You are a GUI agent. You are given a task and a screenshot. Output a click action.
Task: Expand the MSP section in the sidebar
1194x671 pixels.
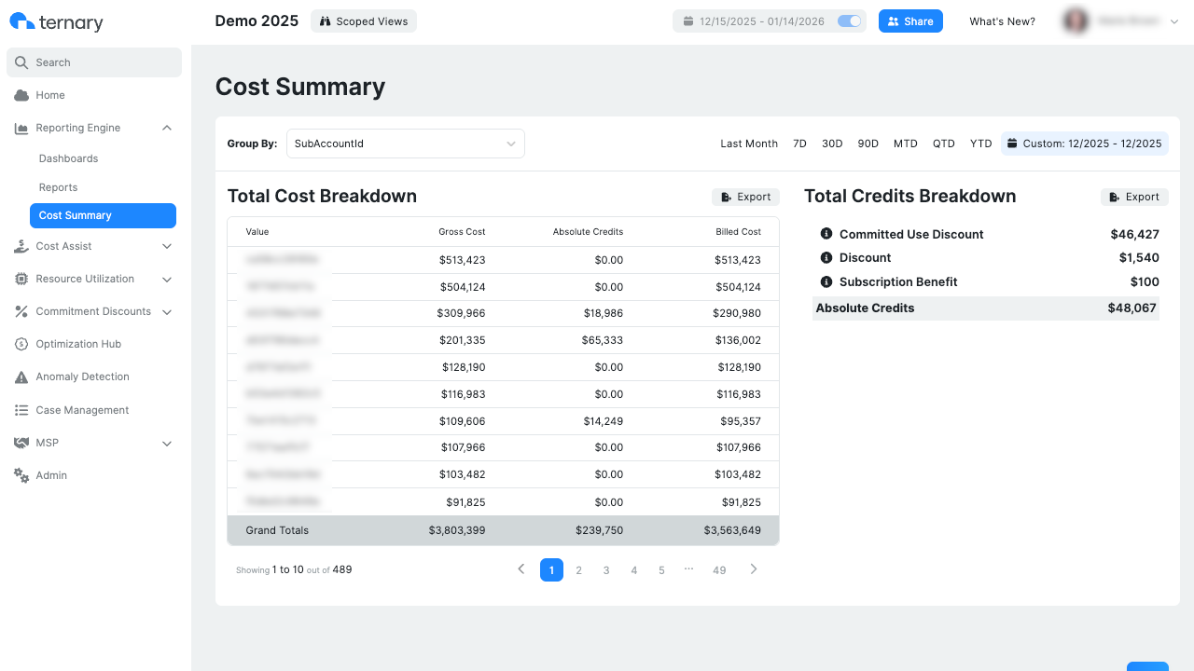(166, 443)
